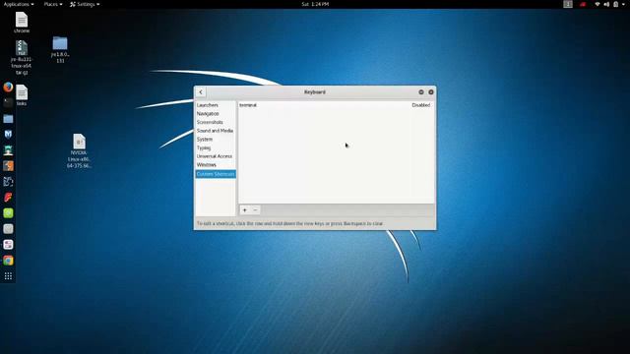Show all applications grid in the dock
Viewport: 630px width, 354px height.
click(8, 276)
